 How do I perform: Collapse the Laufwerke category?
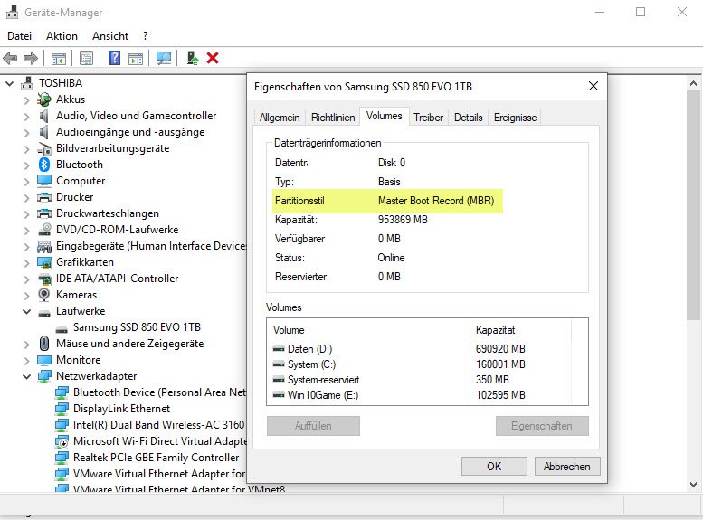pyautogui.click(x=27, y=311)
